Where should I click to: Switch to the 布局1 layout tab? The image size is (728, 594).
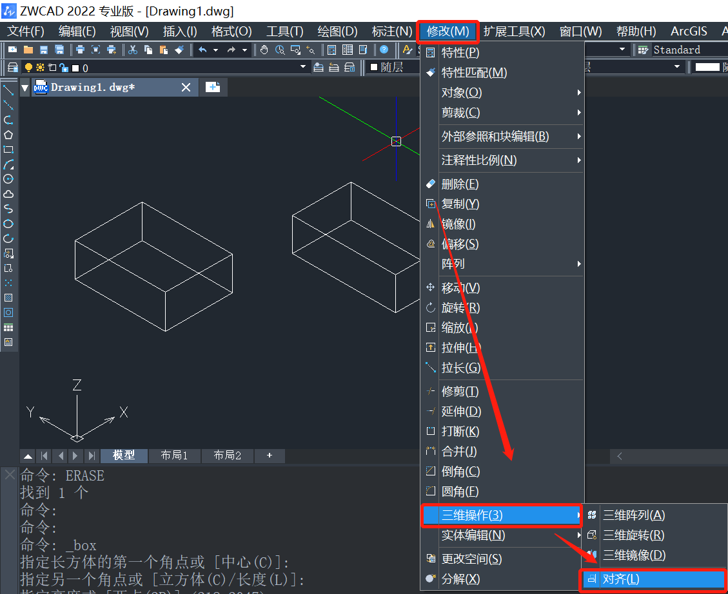coord(174,455)
